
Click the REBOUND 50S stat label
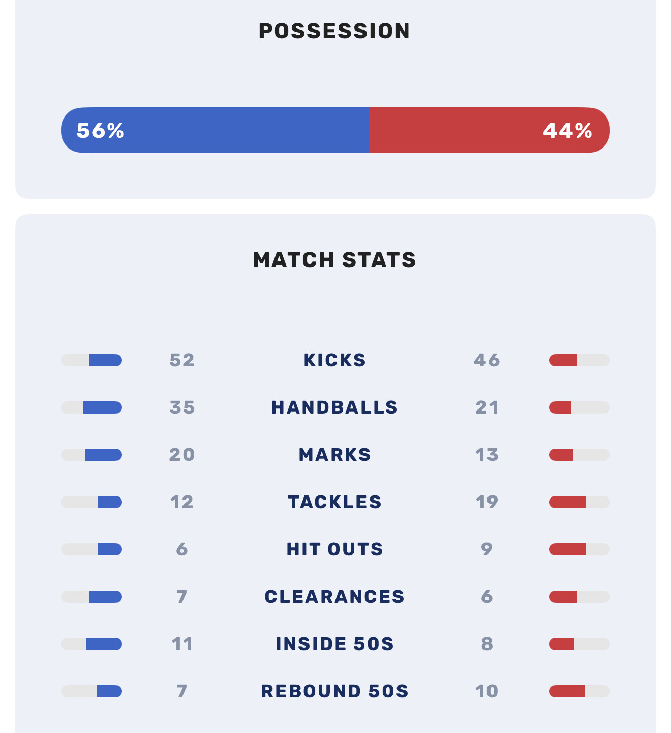coord(334,691)
